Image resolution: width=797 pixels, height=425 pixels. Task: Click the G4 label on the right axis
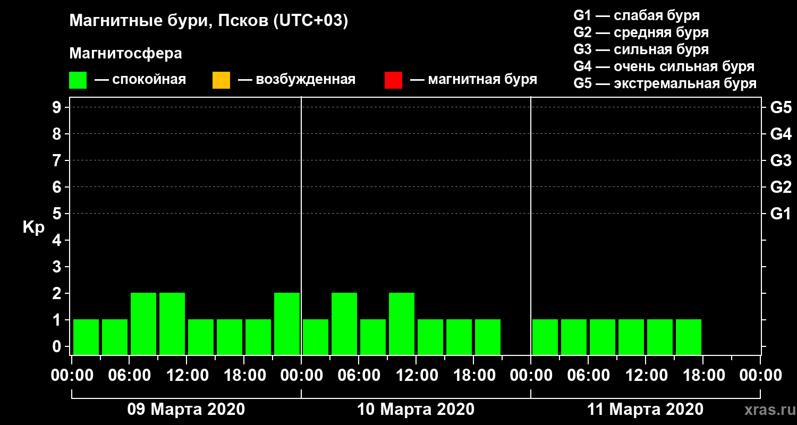781,134
